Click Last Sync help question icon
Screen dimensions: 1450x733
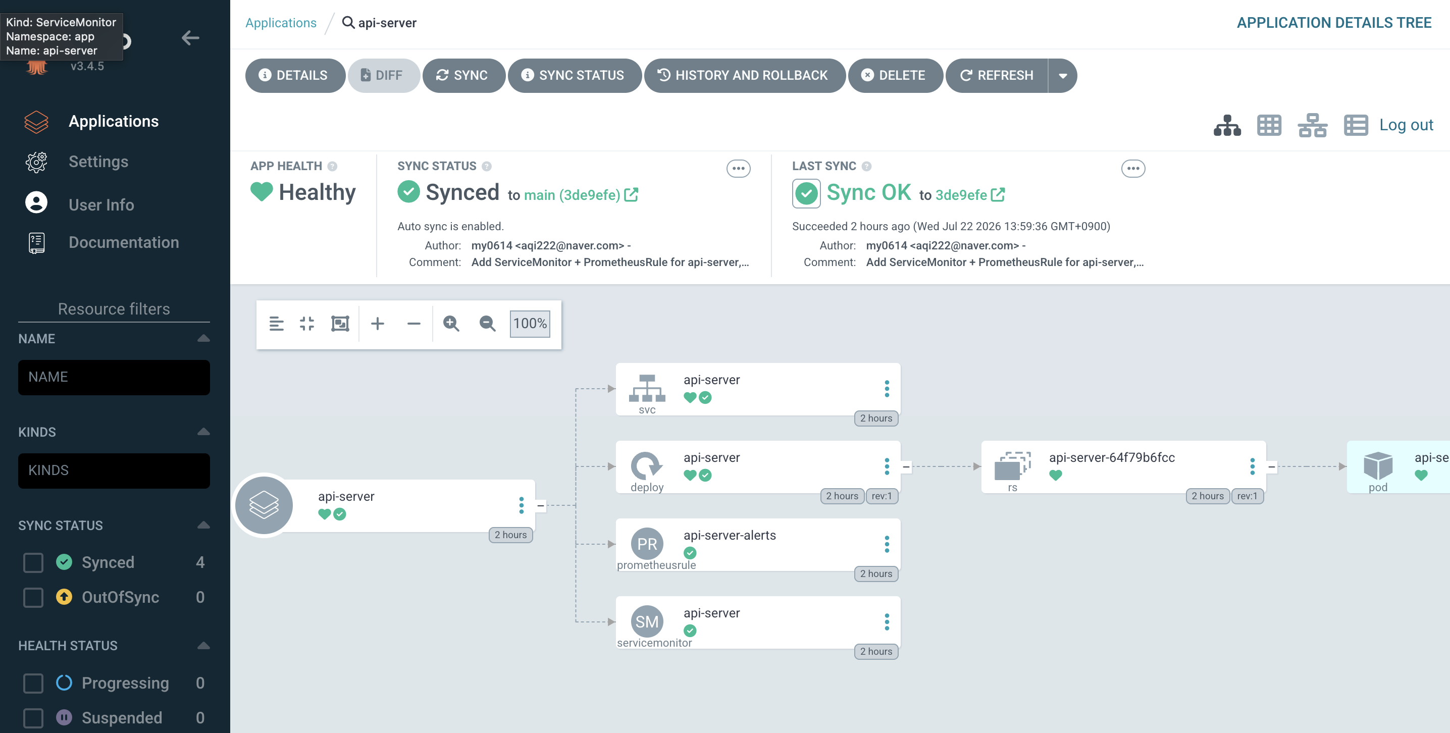point(867,166)
